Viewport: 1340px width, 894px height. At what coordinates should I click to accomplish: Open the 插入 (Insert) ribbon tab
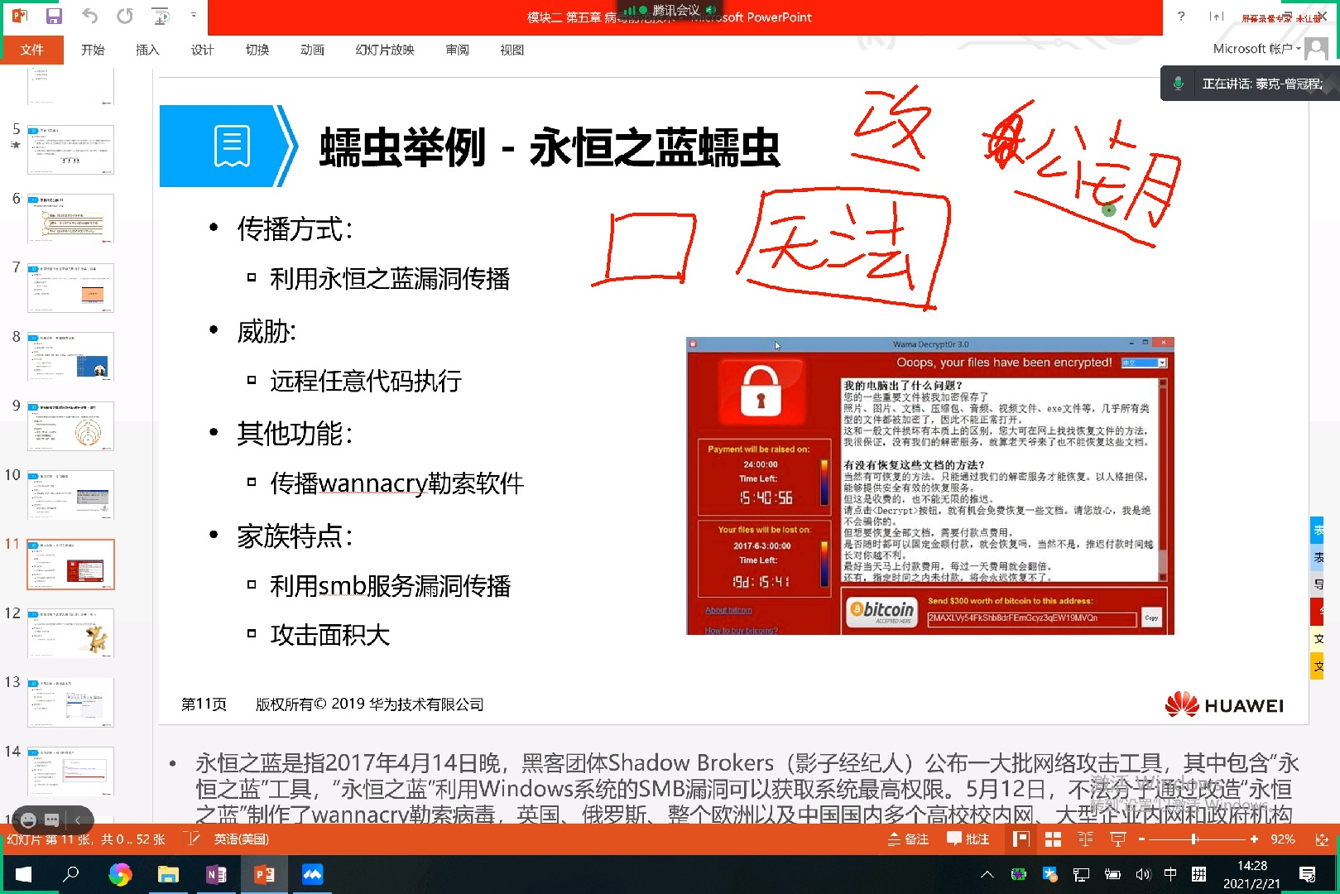[x=147, y=50]
